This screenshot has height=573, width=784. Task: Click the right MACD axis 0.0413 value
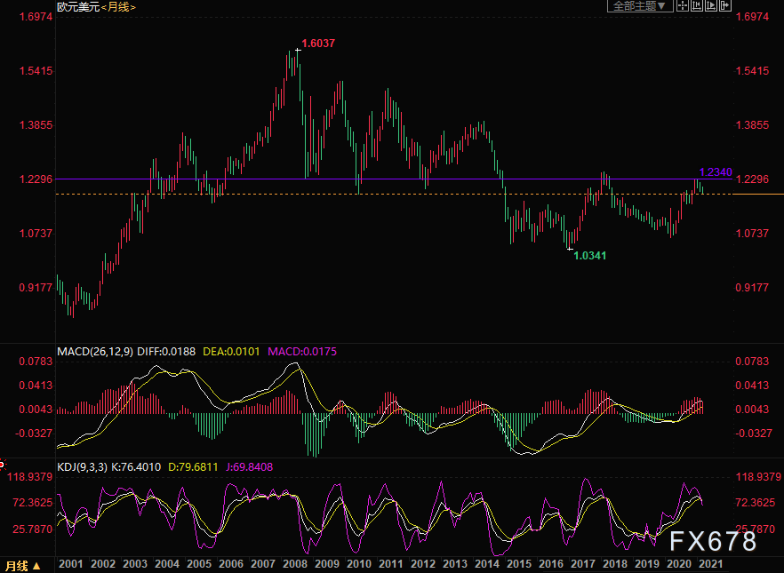(752, 386)
